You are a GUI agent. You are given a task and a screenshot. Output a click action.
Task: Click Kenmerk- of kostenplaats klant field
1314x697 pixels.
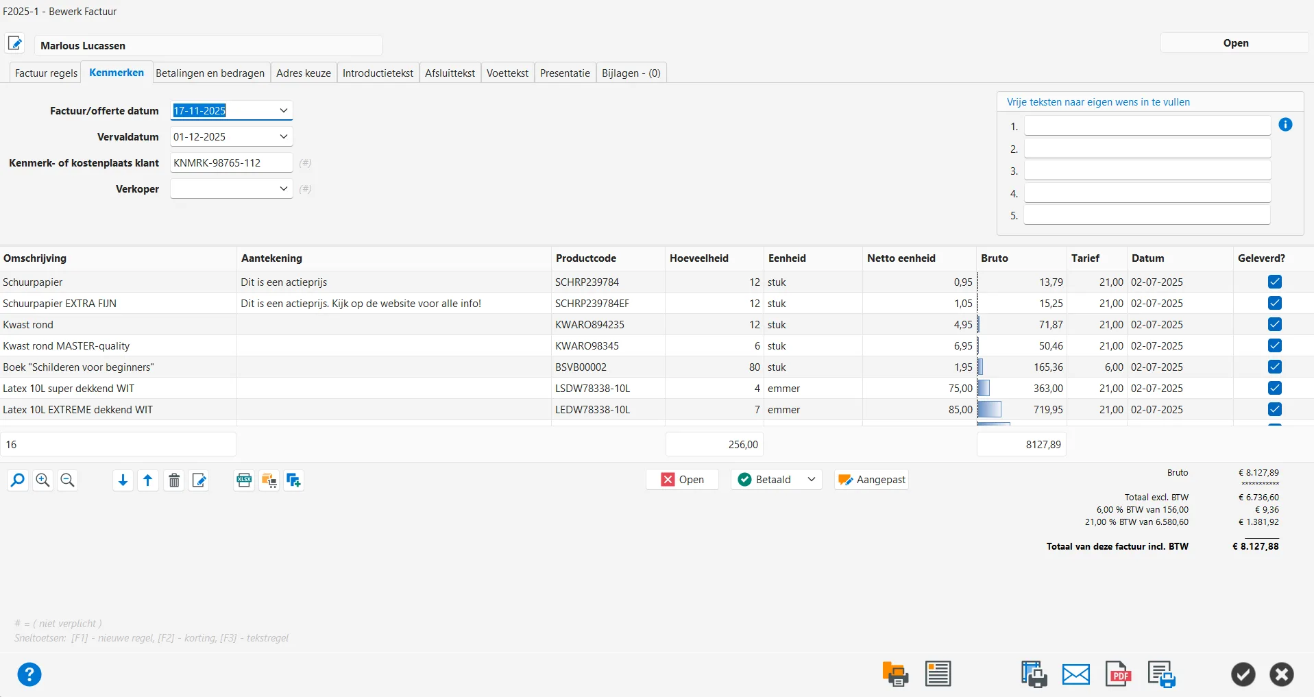232,162
